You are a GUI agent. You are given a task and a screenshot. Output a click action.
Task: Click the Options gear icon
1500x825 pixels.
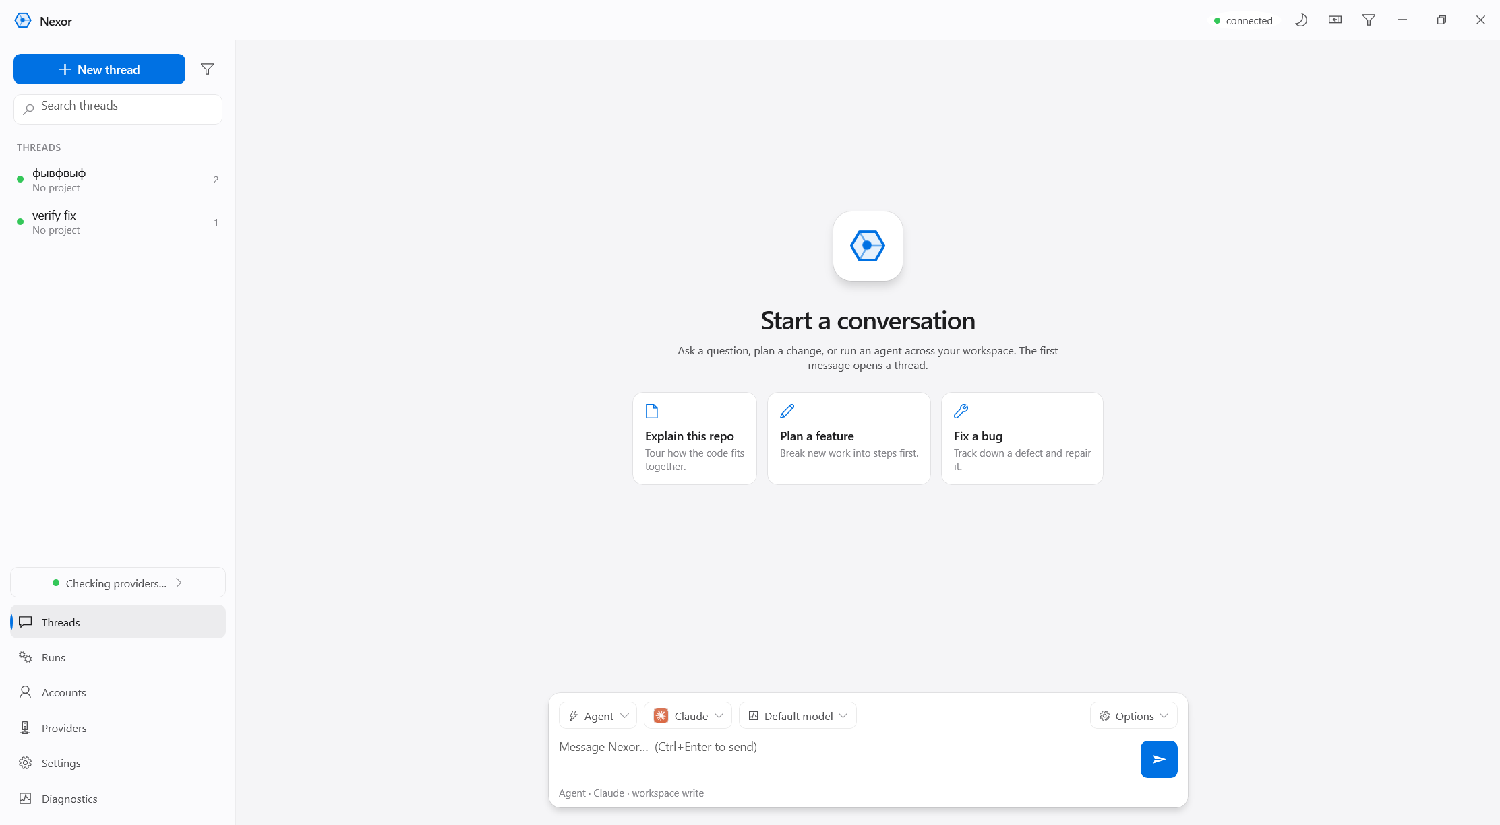point(1104,715)
